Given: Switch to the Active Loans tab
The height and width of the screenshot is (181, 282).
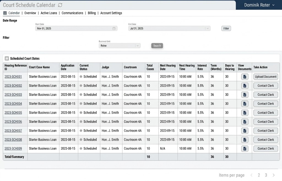Looking at the screenshot, I should [49, 13].
